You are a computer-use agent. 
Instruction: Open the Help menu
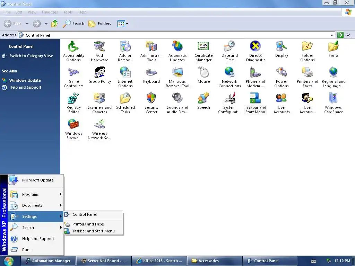(x=83, y=12)
